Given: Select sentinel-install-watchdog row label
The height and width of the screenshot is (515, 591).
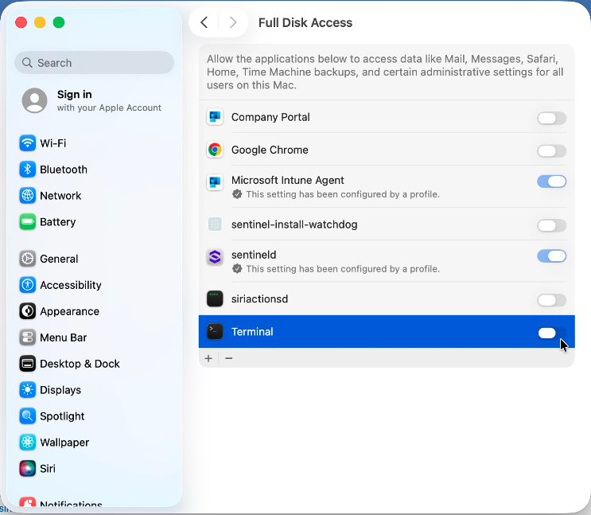Looking at the screenshot, I should pyautogui.click(x=294, y=224).
